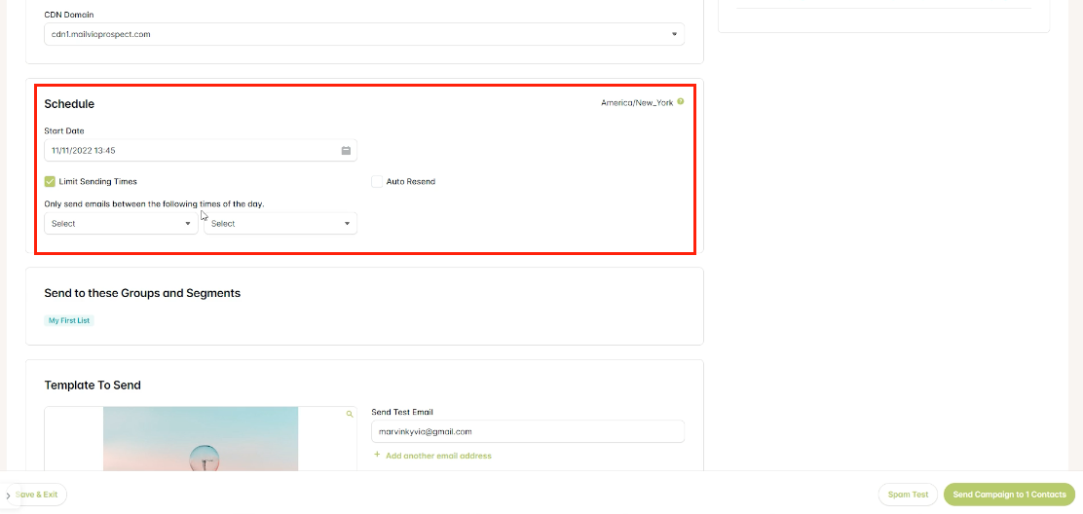The image size is (1083, 514).
Task: Click the My First List tag
Action: point(69,321)
